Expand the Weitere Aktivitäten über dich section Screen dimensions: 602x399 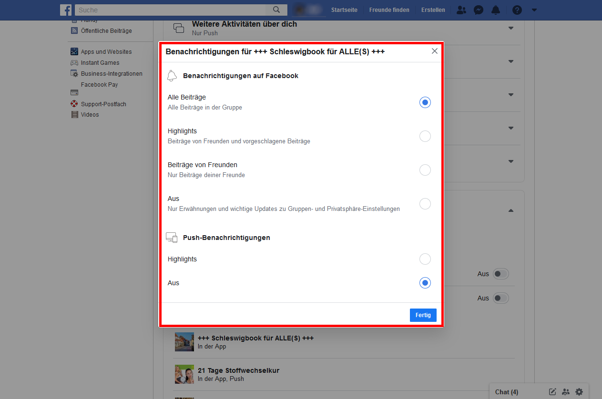(x=510, y=29)
